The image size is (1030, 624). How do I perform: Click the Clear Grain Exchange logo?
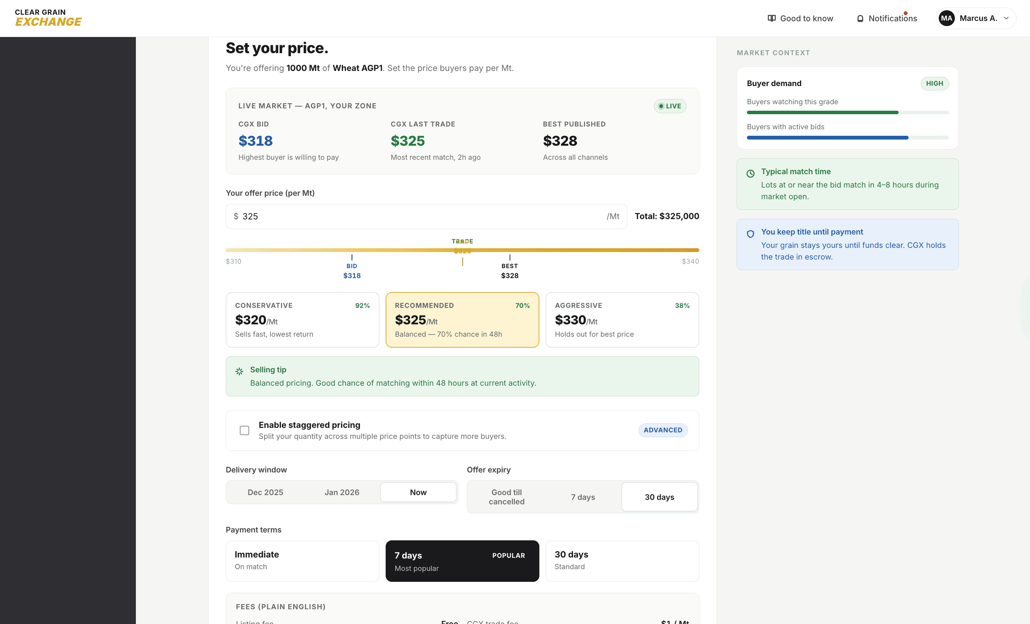[x=47, y=17]
